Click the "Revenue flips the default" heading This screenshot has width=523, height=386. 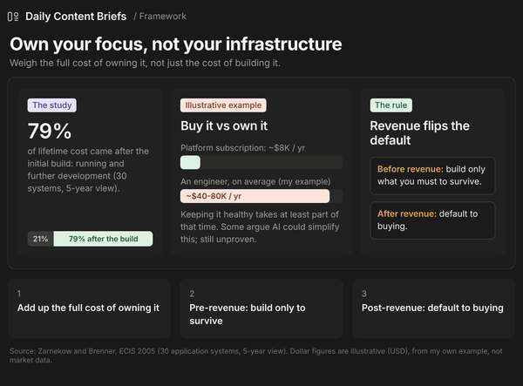(419, 133)
